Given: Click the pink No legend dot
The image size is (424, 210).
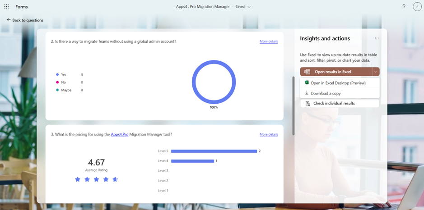Looking at the screenshot, I should click(57, 82).
